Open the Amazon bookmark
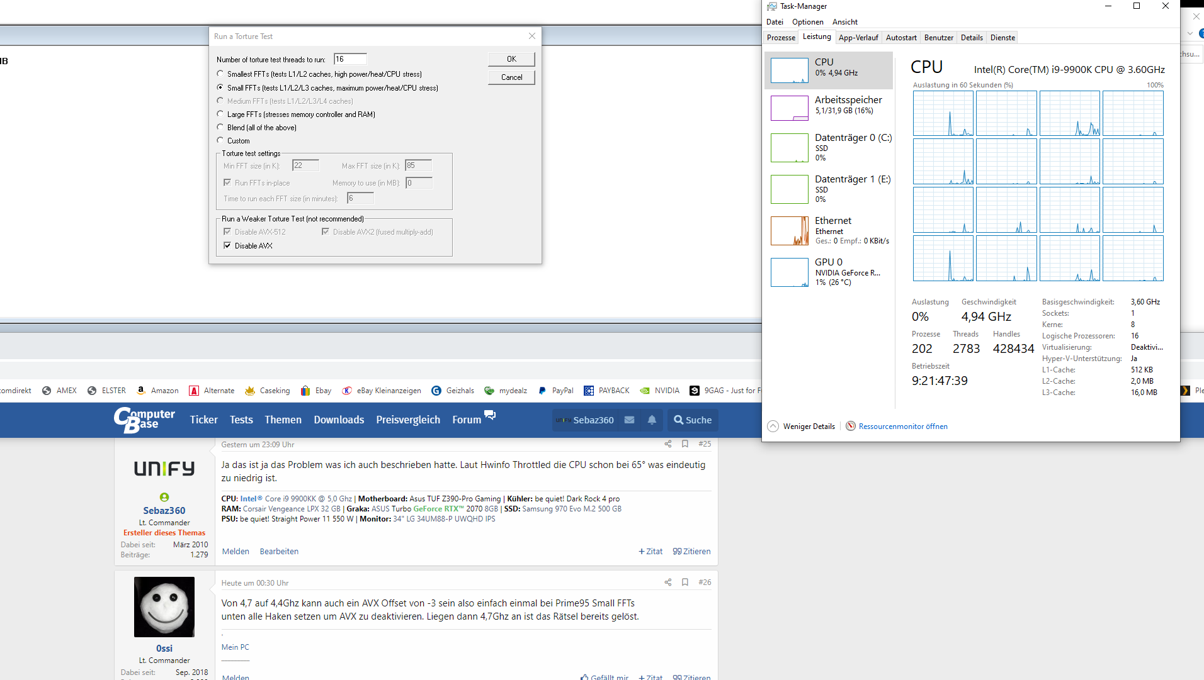The height and width of the screenshot is (680, 1204). [x=157, y=391]
